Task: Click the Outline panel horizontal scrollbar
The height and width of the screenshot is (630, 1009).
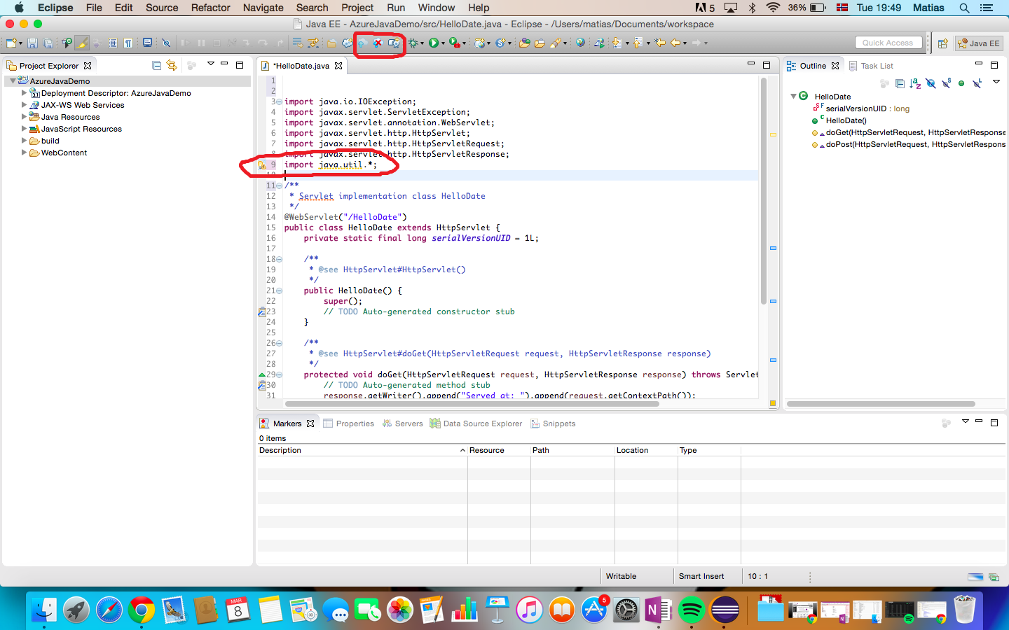Action: point(881,404)
